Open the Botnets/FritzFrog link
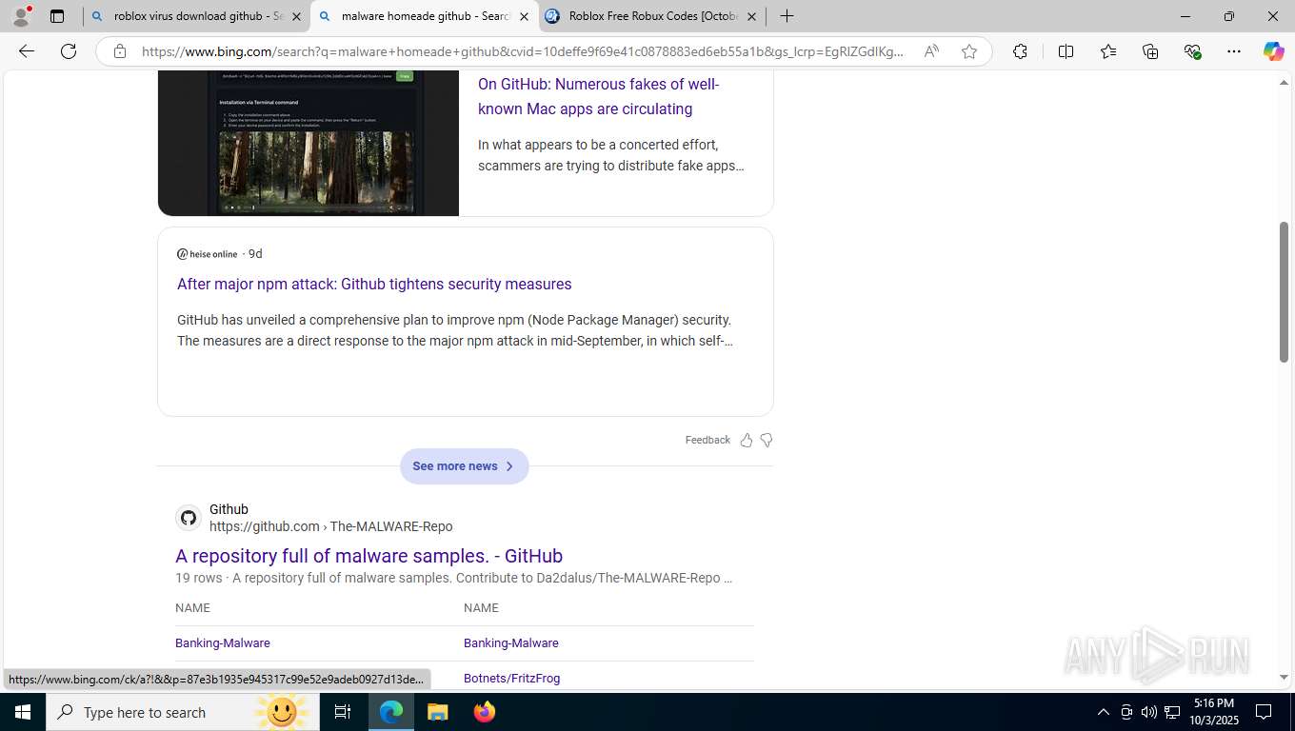 coord(511,679)
